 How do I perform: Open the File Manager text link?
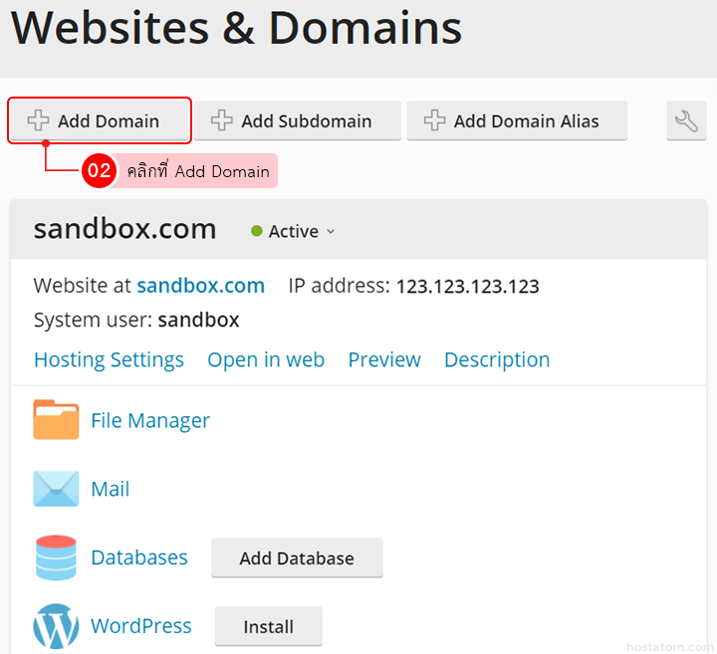[x=150, y=420]
